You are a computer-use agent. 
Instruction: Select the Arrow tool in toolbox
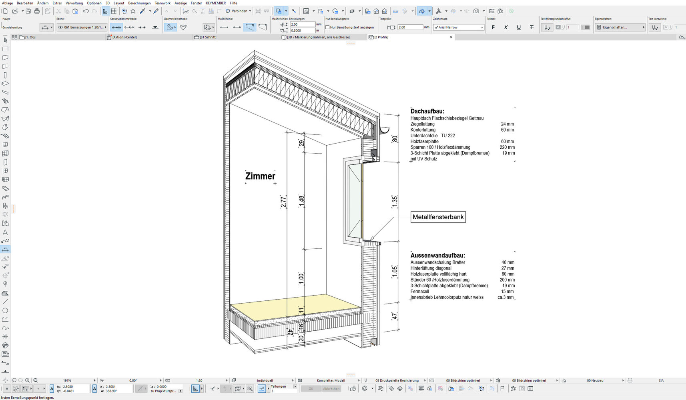[5, 40]
